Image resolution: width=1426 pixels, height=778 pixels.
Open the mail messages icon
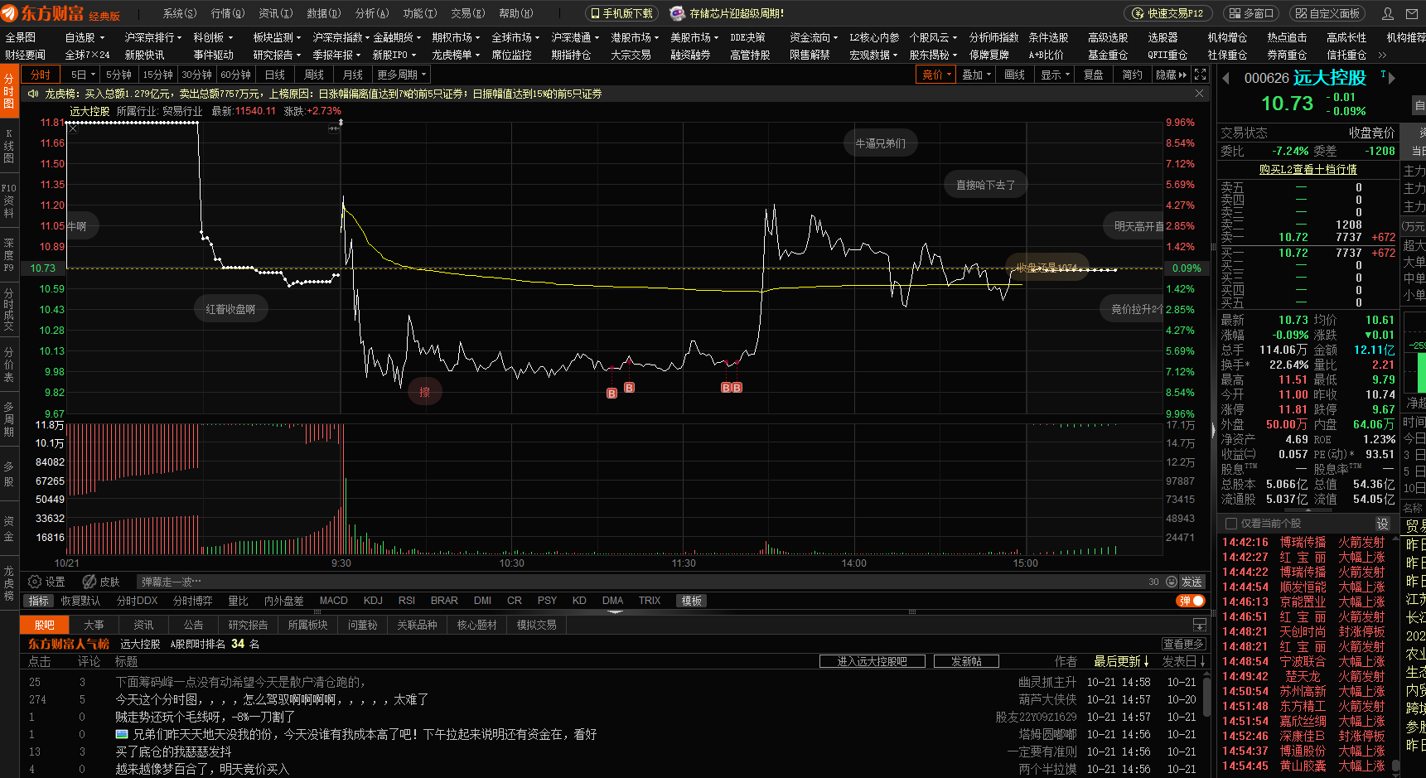tap(1412, 13)
